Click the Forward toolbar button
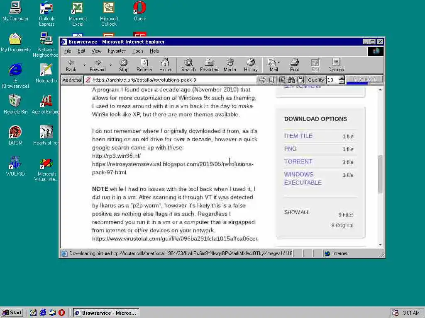The height and width of the screenshot is (318, 425). (98, 65)
